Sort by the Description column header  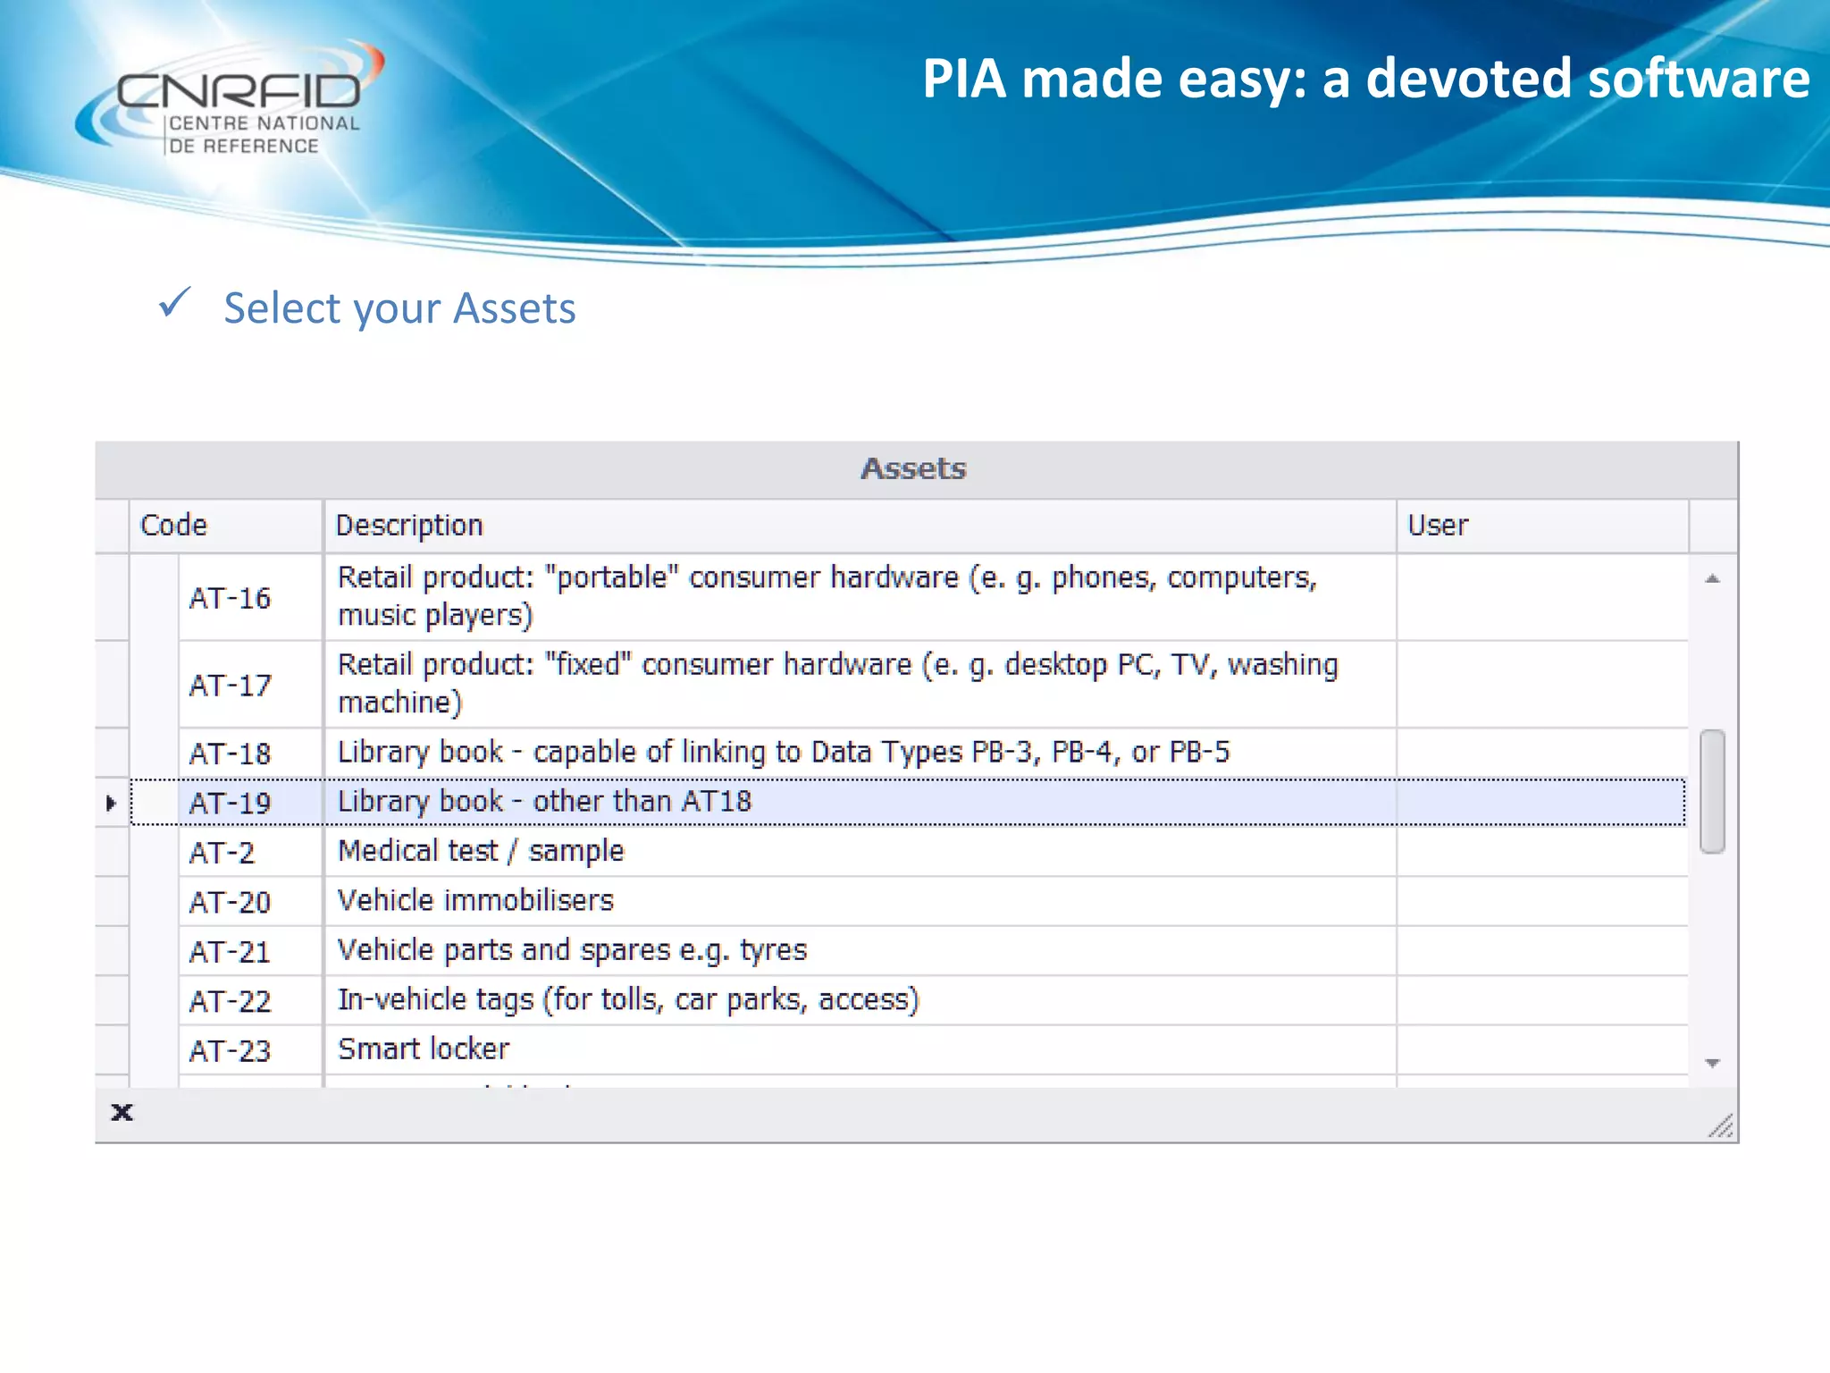coord(860,526)
